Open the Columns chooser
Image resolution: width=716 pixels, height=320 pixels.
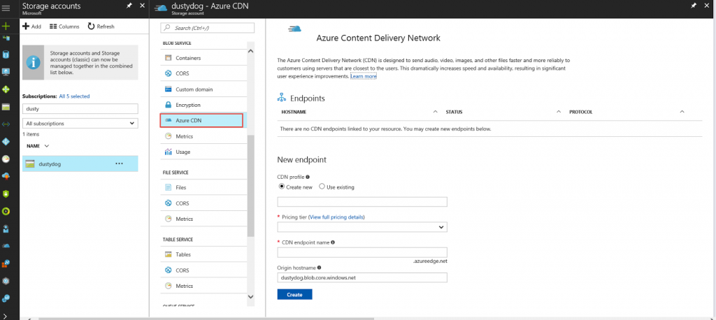tap(64, 27)
